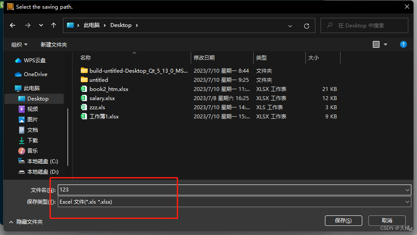Viewport: 417px width, 235px height.
Task: Select file name salary.xlsx
Action: [x=102, y=98]
